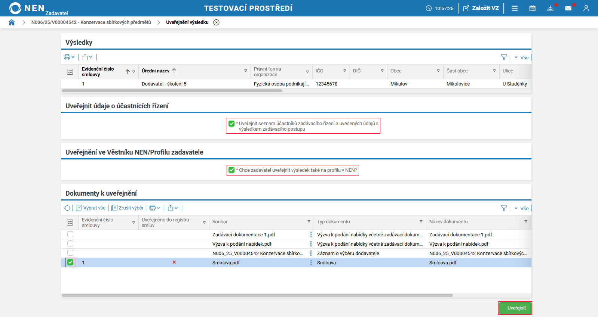Uncheck the Smlouva.pdf row checkbox

pyautogui.click(x=70, y=262)
